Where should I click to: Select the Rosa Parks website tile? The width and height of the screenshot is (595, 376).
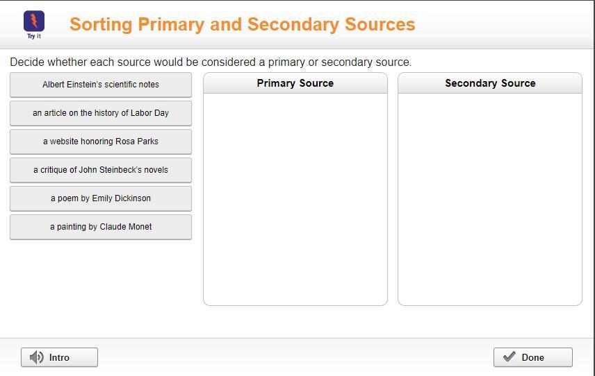[x=101, y=142]
